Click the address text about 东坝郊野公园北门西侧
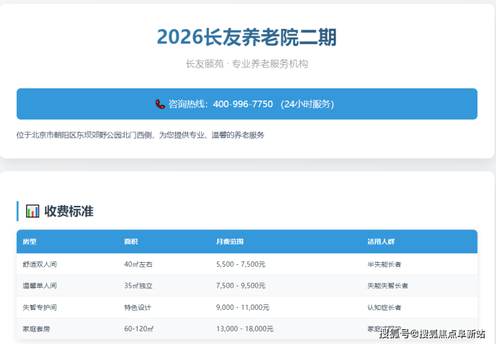This screenshot has height=344, width=496. (x=140, y=135)
